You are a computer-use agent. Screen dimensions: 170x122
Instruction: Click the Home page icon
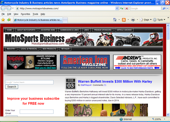[115, 20]
